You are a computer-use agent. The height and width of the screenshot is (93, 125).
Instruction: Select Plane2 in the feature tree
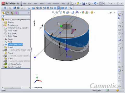10,53
